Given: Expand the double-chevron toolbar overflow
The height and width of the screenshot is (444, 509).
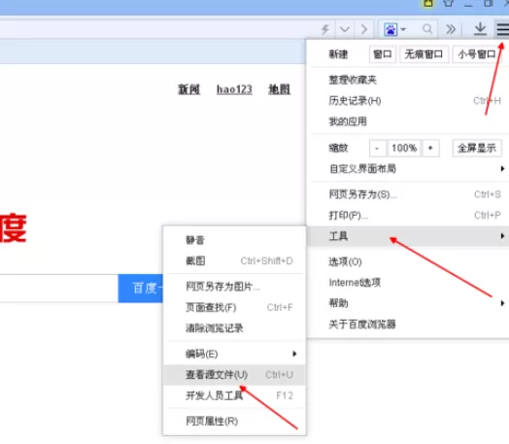Looking at the screenshot, I should [451, 29].
